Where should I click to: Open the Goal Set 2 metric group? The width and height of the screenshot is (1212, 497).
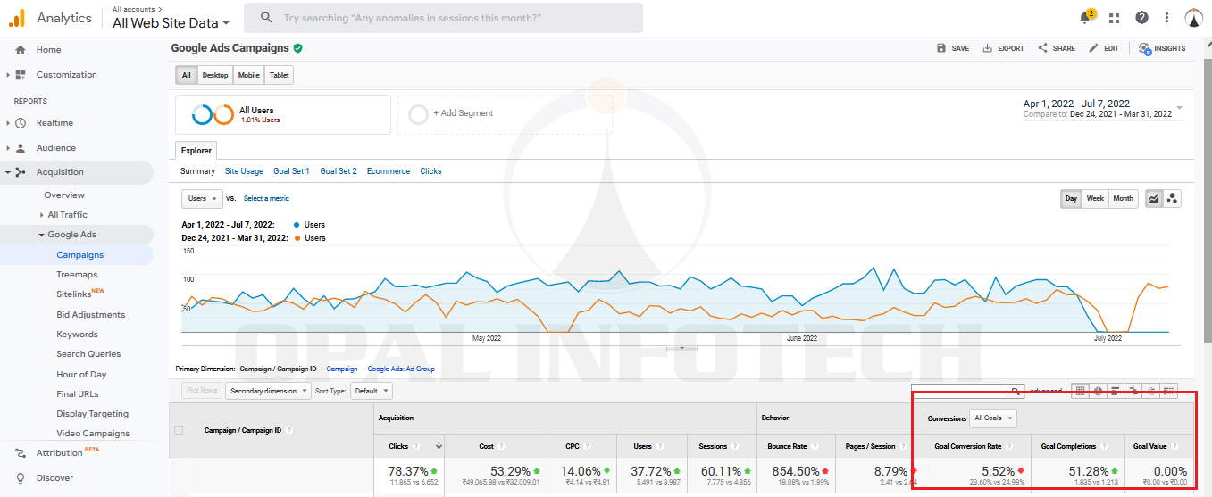pos(339,171)
